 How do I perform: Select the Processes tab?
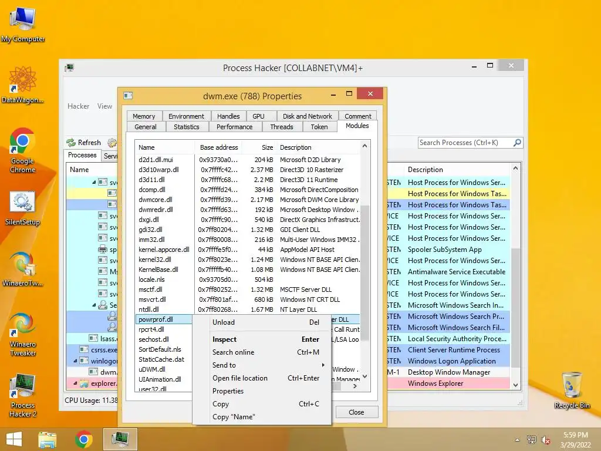pyautogui.click(x=82, y=155)
